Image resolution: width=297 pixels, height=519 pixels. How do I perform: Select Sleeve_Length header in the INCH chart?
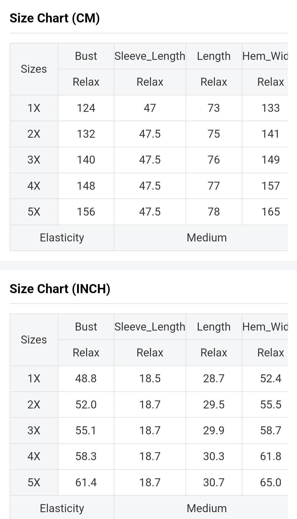[x=150, y=327]
